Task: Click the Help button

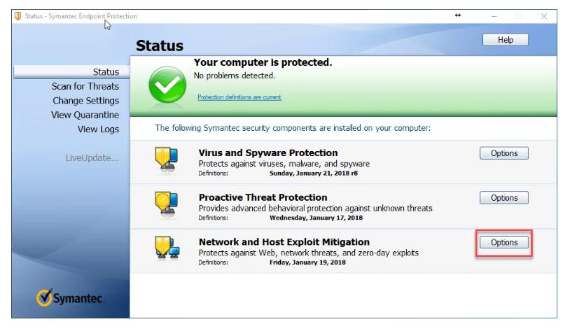Action: (x=503, y=41)
